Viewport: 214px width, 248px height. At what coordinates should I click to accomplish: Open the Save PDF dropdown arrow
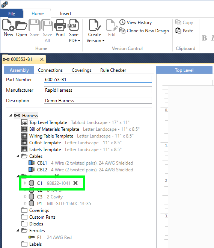pyautogui.click(x=79, y=41)
